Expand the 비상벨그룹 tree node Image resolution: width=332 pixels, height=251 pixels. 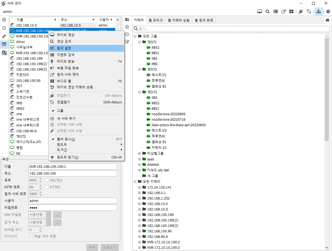(x=139, y=153)
